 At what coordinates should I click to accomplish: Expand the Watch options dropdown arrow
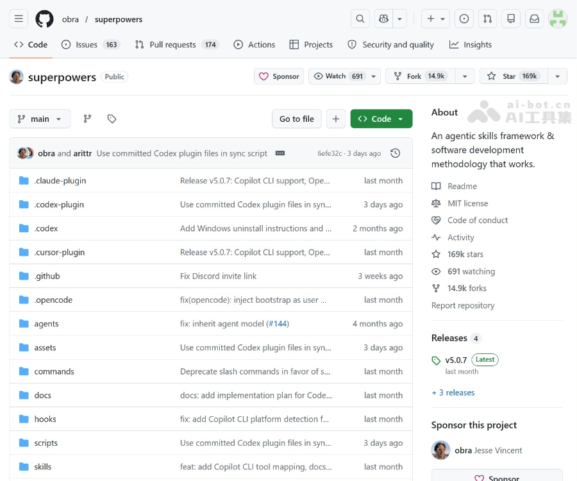tap(374, 76)
